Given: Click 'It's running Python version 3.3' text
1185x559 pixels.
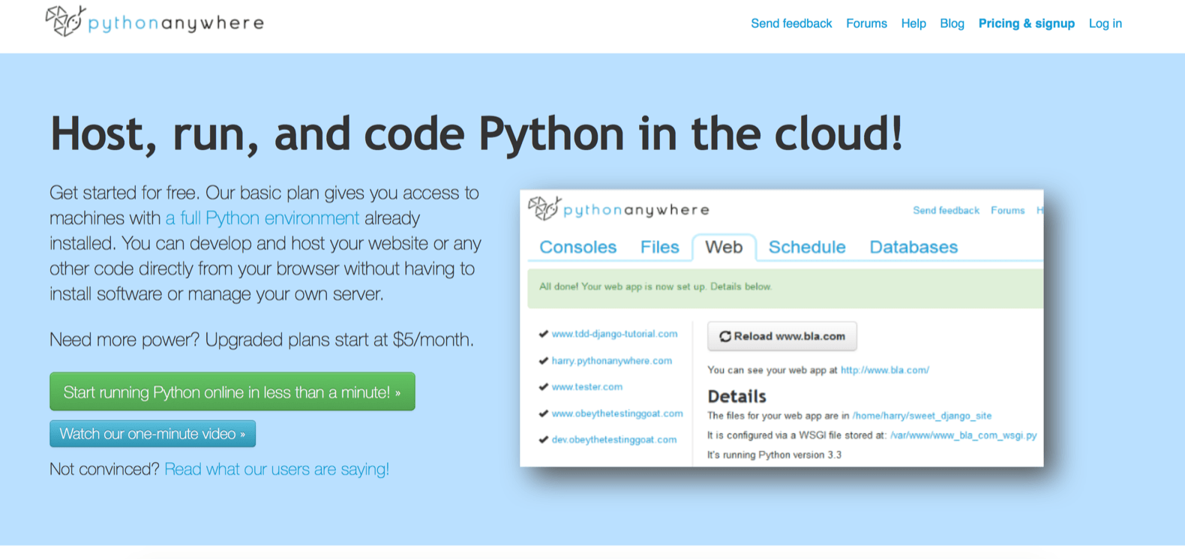Looking at the screenshot, I should (x=774, y=455).
